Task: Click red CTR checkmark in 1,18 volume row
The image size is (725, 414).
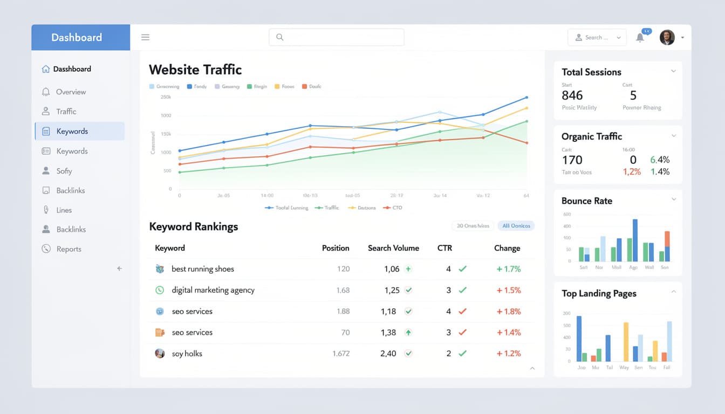Action: [x=462, y=311]
